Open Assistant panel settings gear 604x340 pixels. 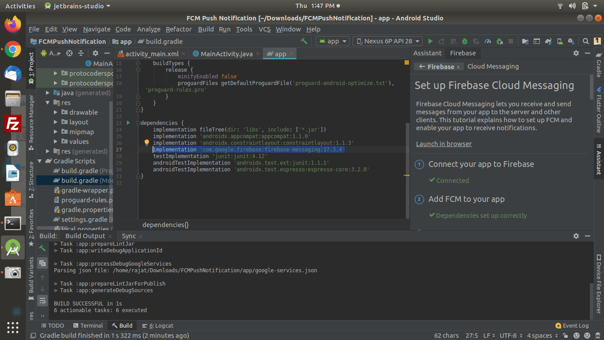(576, 53)
